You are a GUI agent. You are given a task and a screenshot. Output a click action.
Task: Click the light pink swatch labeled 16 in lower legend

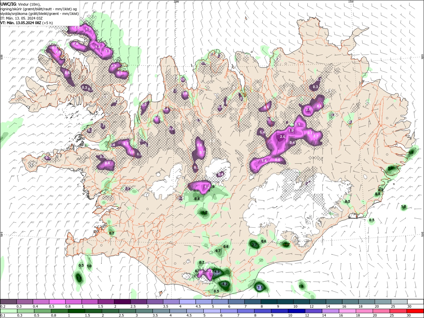click(347, 311)
